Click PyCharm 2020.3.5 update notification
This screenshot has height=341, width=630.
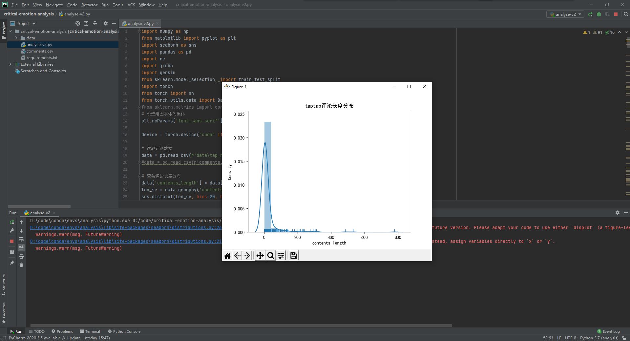(59, 338)
